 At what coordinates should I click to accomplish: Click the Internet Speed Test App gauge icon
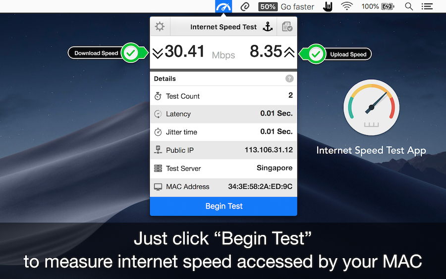pyautogui.click(x=371, y=108)
